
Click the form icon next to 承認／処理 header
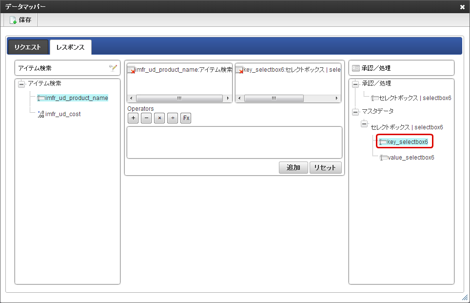356,68
